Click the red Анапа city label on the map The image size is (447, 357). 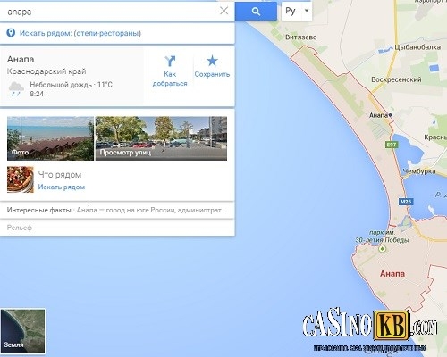pyautogui.click(x=392, y=274)
